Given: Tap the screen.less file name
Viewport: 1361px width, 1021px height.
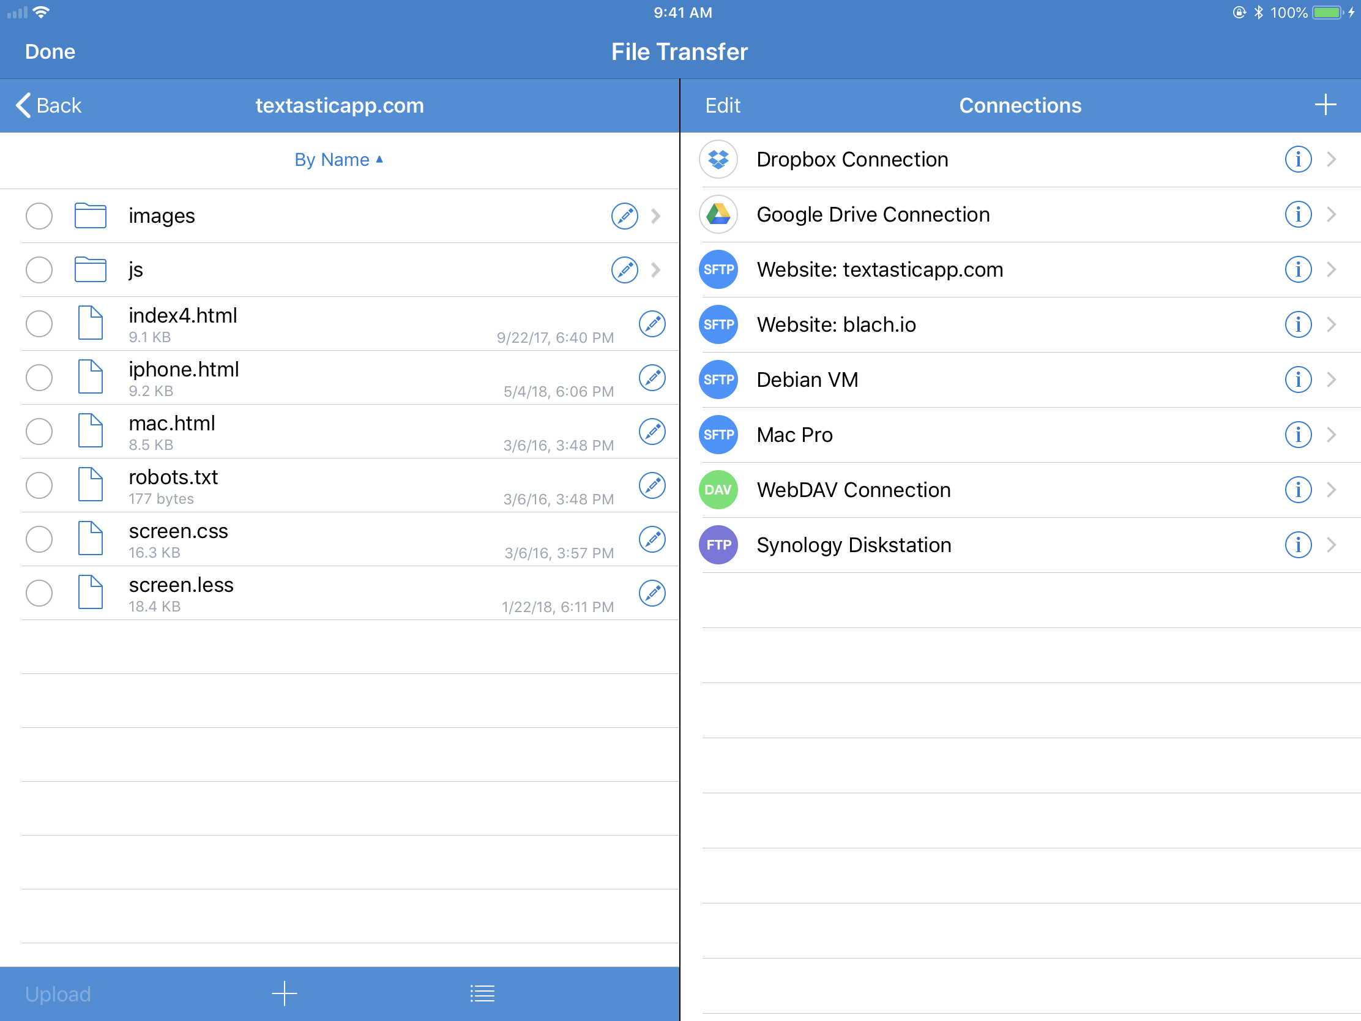Looking at the screenshot, I should [181, 585].
